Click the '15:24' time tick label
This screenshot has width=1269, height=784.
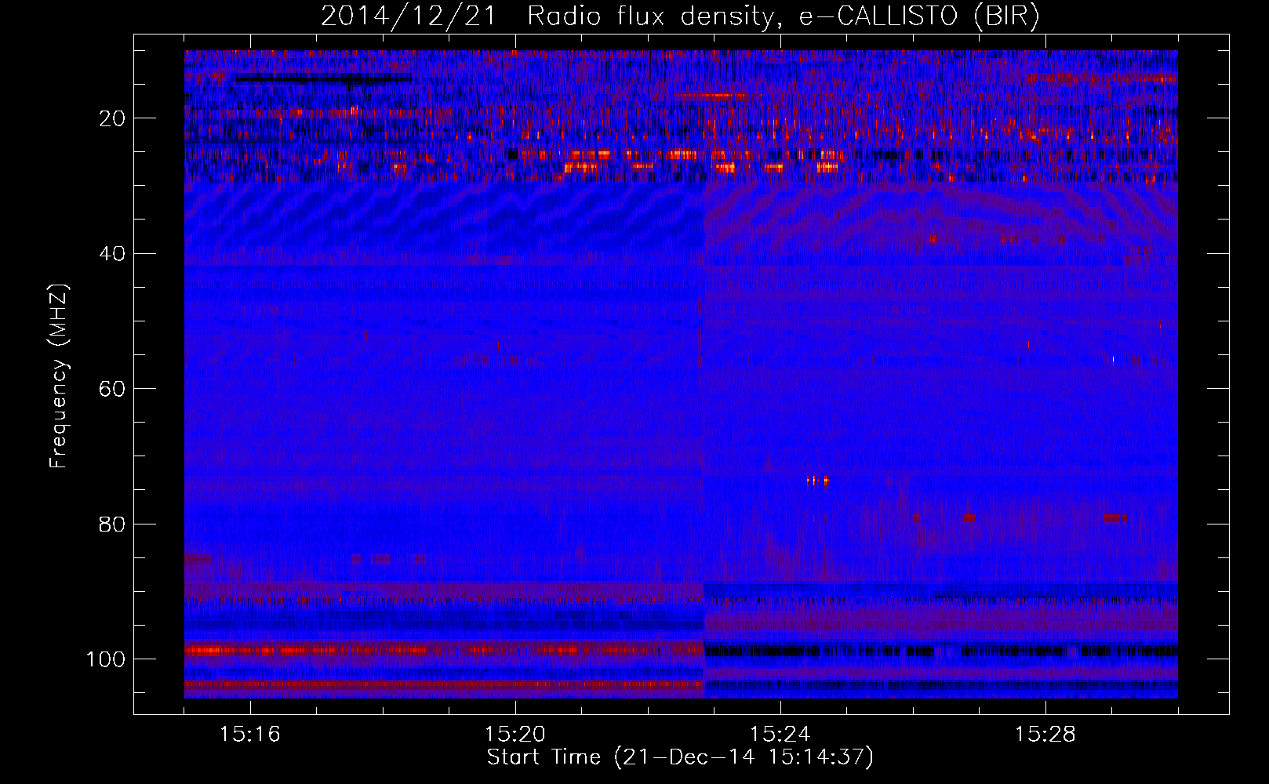click(x=780, y=734)
